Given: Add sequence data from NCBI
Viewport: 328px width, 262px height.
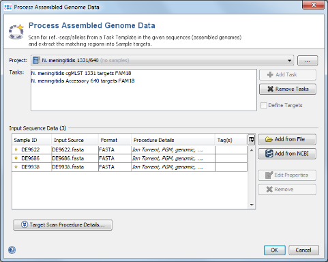Looking at the screenshot, I should pos(287,154).
